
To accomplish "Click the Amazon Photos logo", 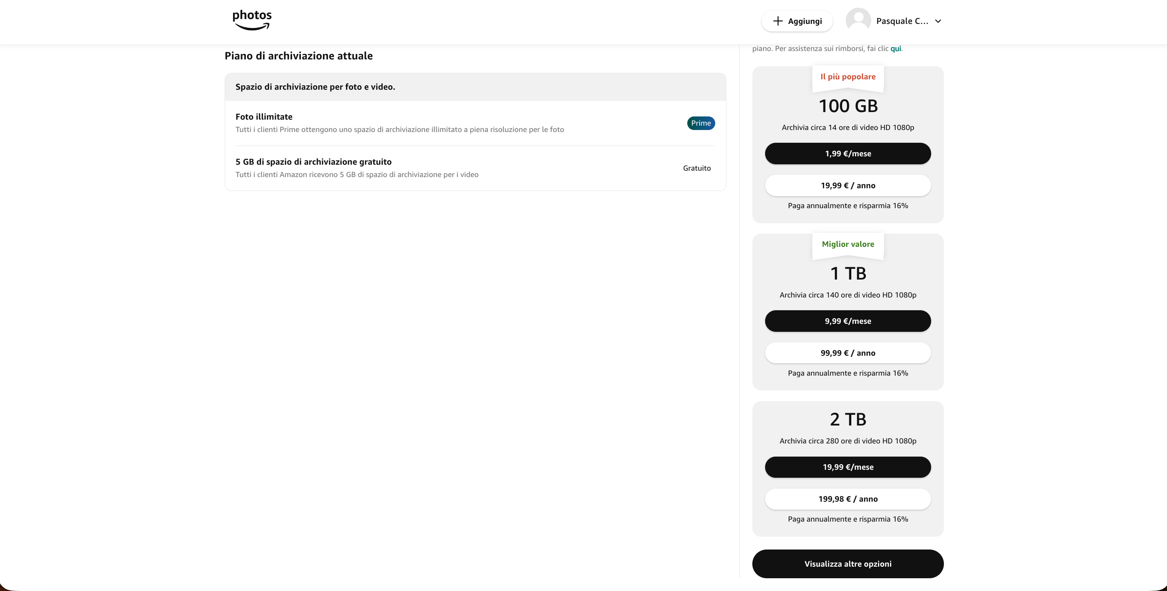I will [x=252, y=20].
